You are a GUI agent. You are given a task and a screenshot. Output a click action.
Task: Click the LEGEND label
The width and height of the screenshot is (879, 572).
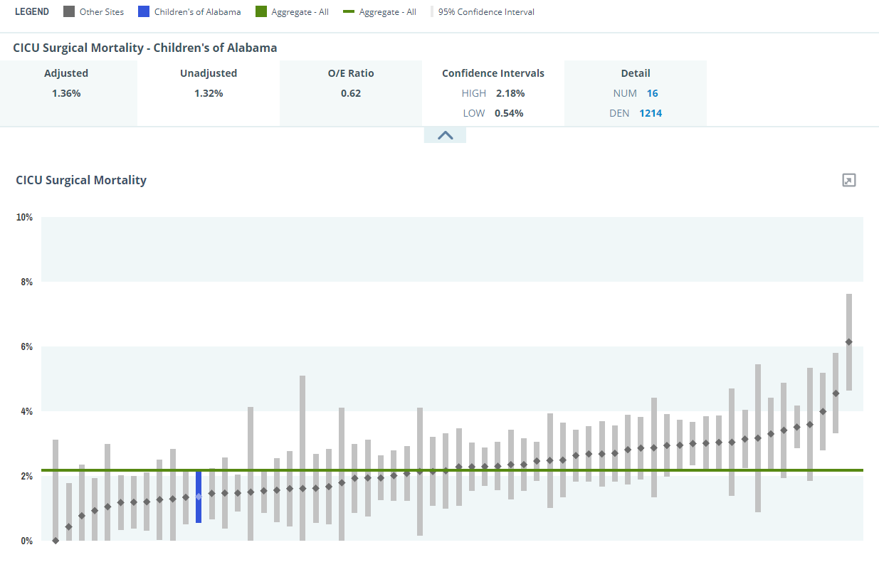32,12
